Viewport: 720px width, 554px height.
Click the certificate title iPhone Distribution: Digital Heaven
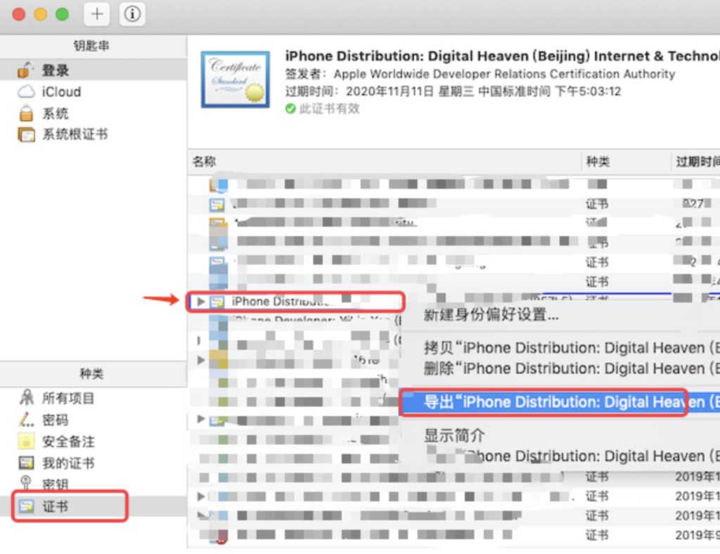click(x=502, y=56)
